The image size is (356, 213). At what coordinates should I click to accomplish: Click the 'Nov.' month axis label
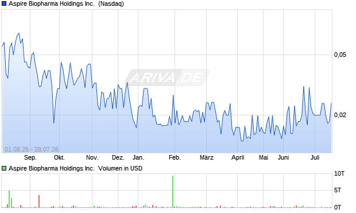click(92, 157)
